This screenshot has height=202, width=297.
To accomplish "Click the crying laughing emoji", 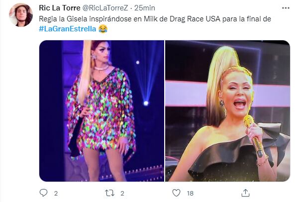I will pos(103,29).
